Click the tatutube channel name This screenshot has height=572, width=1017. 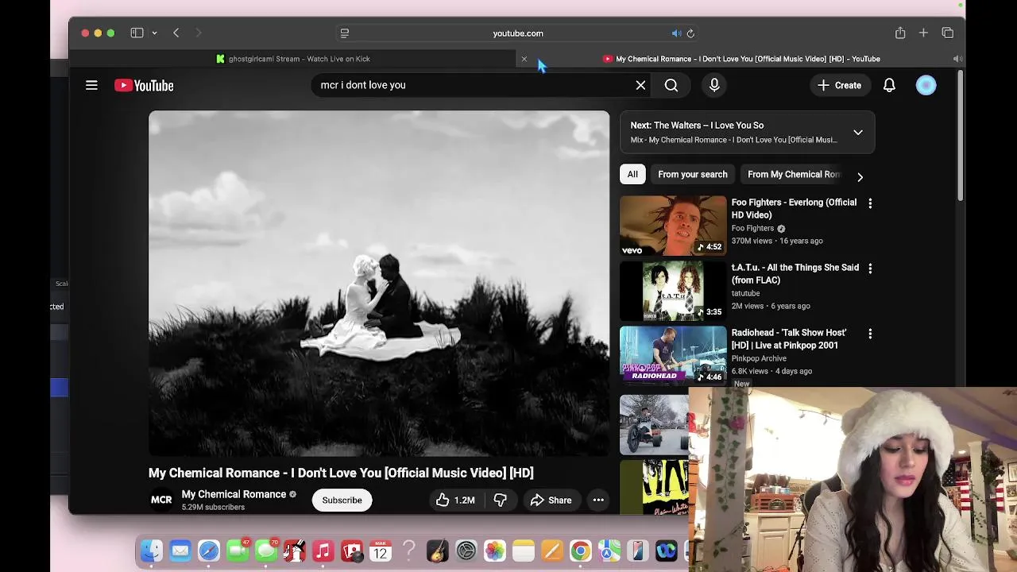pos(745,293)
